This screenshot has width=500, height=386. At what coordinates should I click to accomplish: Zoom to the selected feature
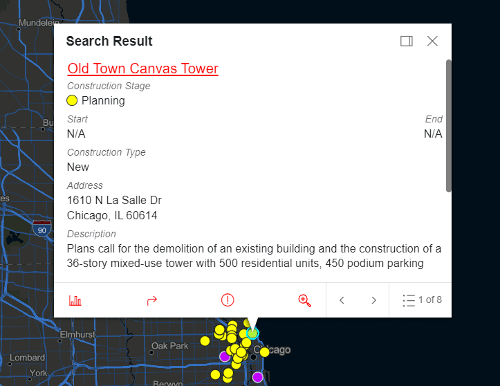(304, 300)
